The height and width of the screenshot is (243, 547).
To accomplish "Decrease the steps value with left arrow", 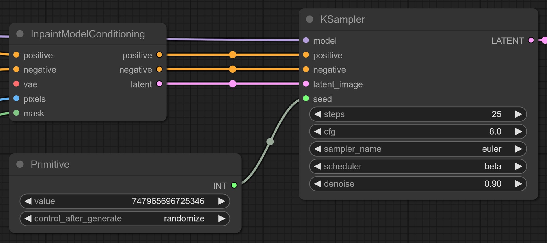I will coord(317,114).
